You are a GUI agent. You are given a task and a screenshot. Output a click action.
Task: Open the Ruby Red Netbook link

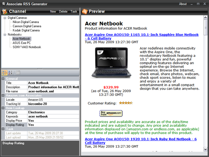141,141
